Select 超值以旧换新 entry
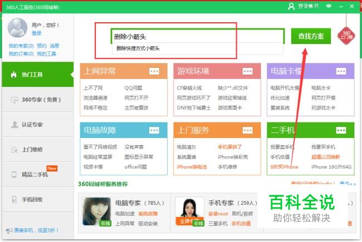 326,157
